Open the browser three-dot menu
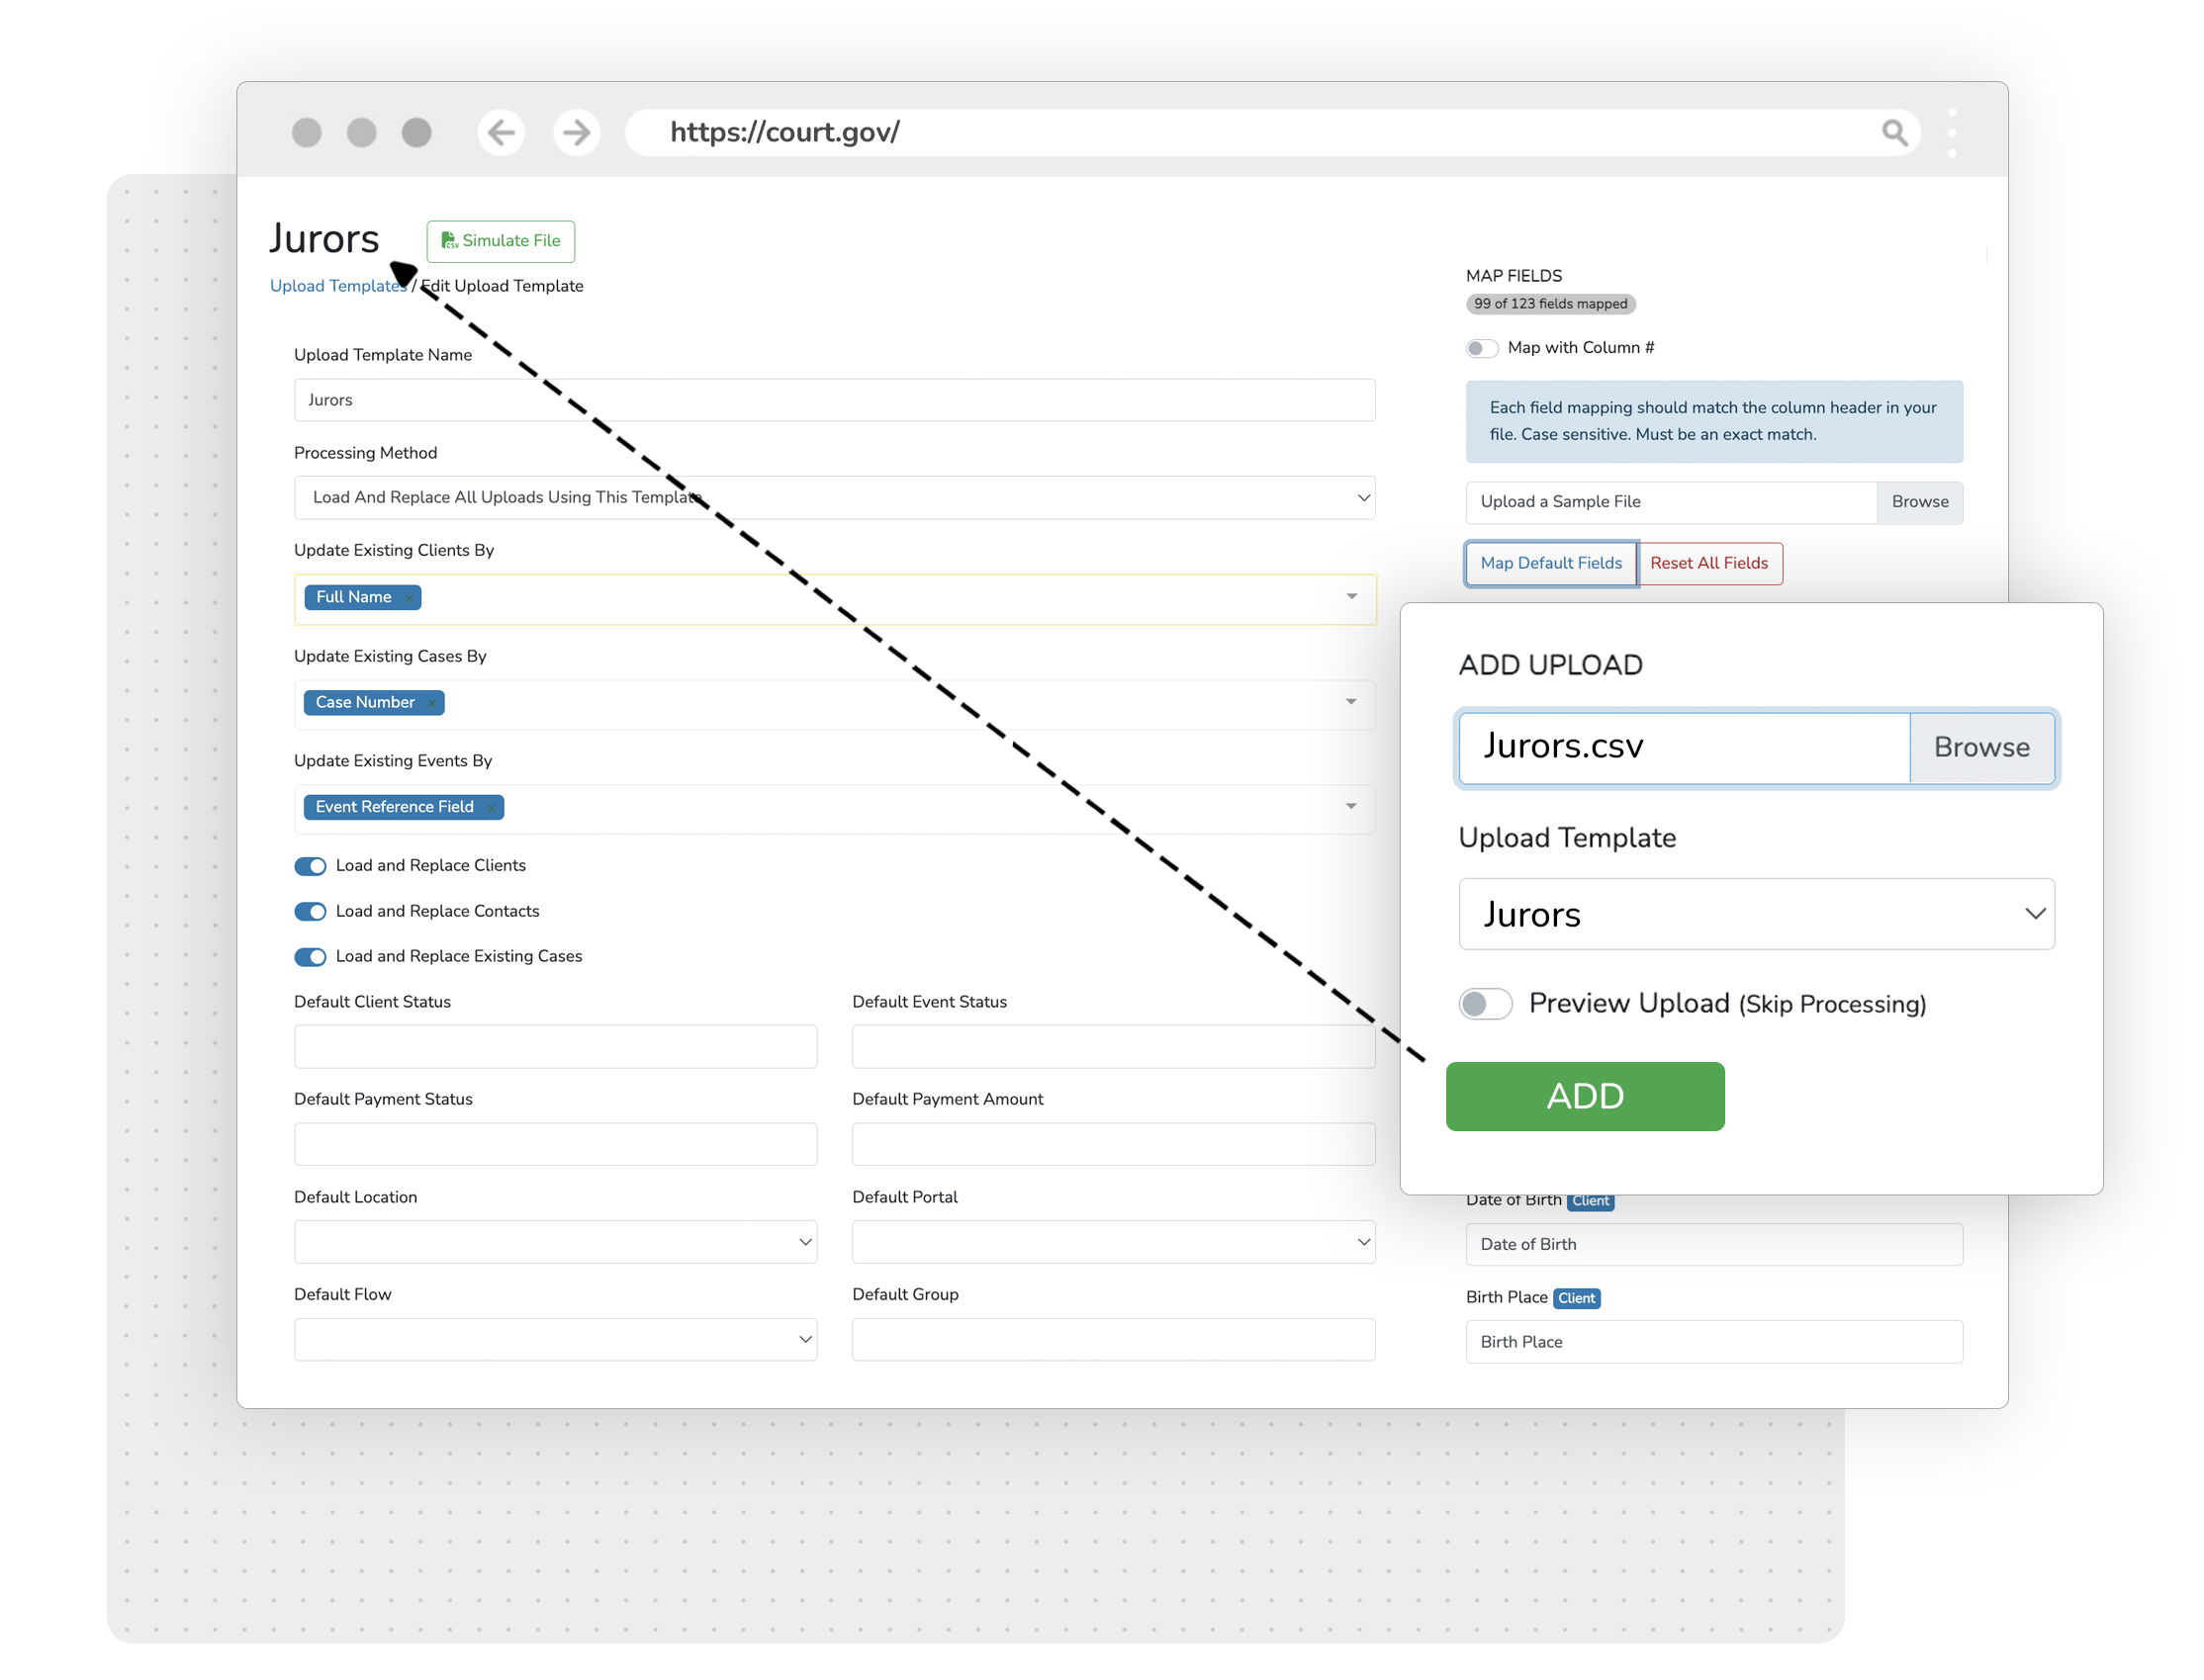 [x=1951, y=132]
